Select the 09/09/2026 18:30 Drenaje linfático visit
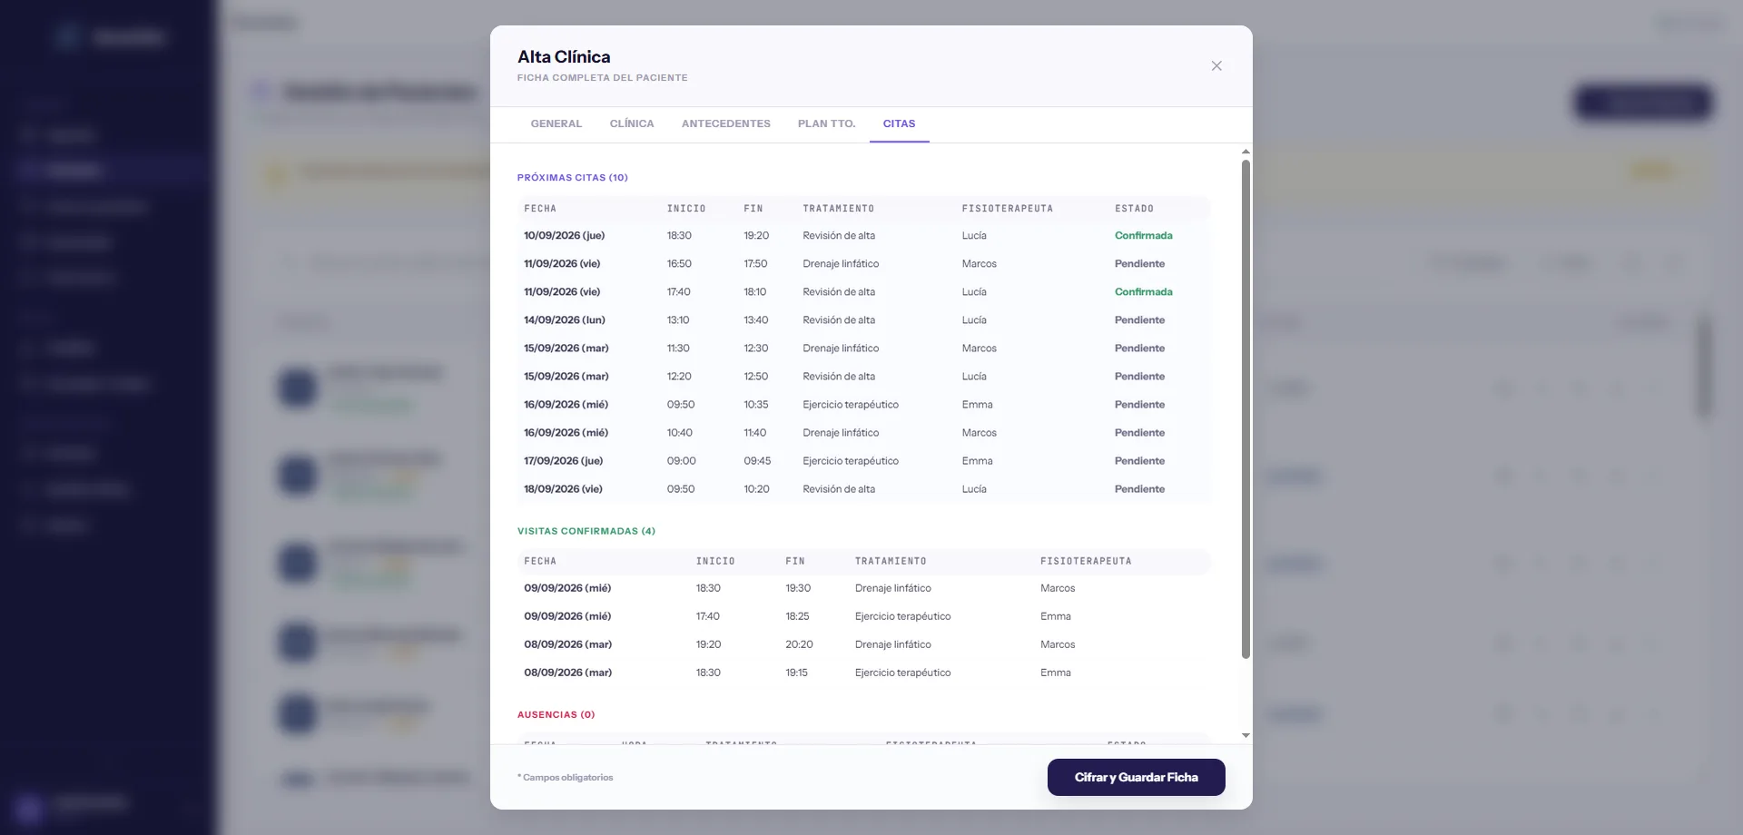 pyautogui.click(x=863, y=588)
